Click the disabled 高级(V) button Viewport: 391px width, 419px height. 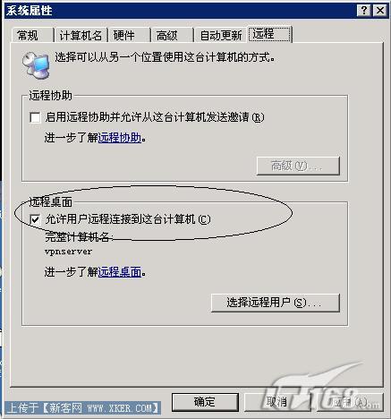coord(298,166)
